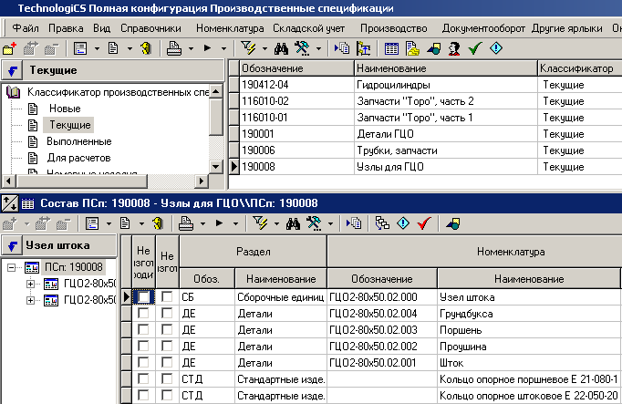Viewport: 622px width, 404px height.
Task: Click the printer icon in the top toolbar
Action: tap(174, 48)
